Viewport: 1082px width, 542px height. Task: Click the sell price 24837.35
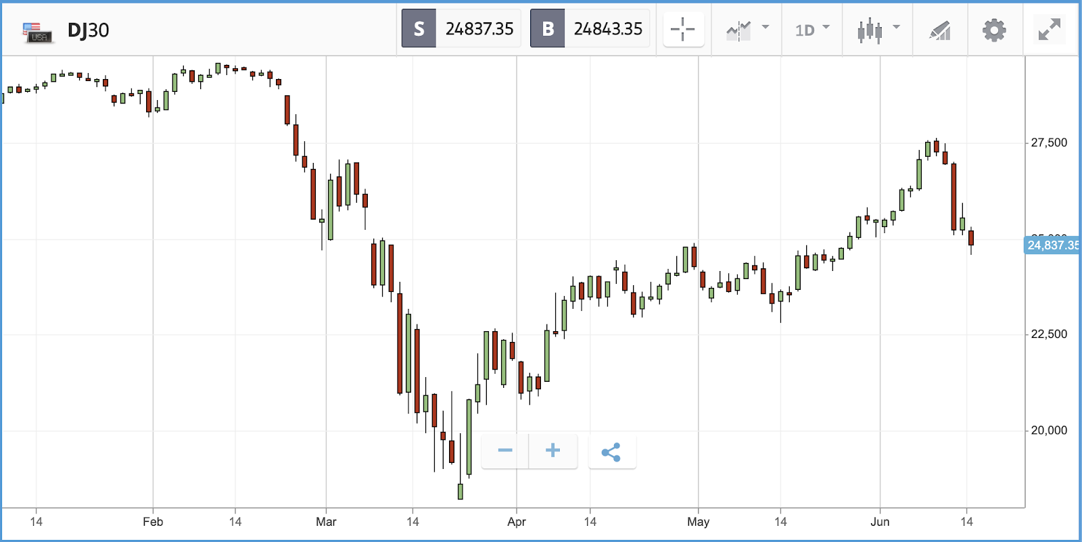coord(479,29)
